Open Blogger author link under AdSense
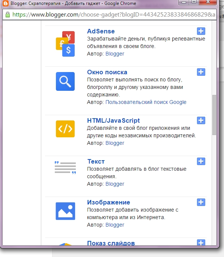 pos(115,54)
